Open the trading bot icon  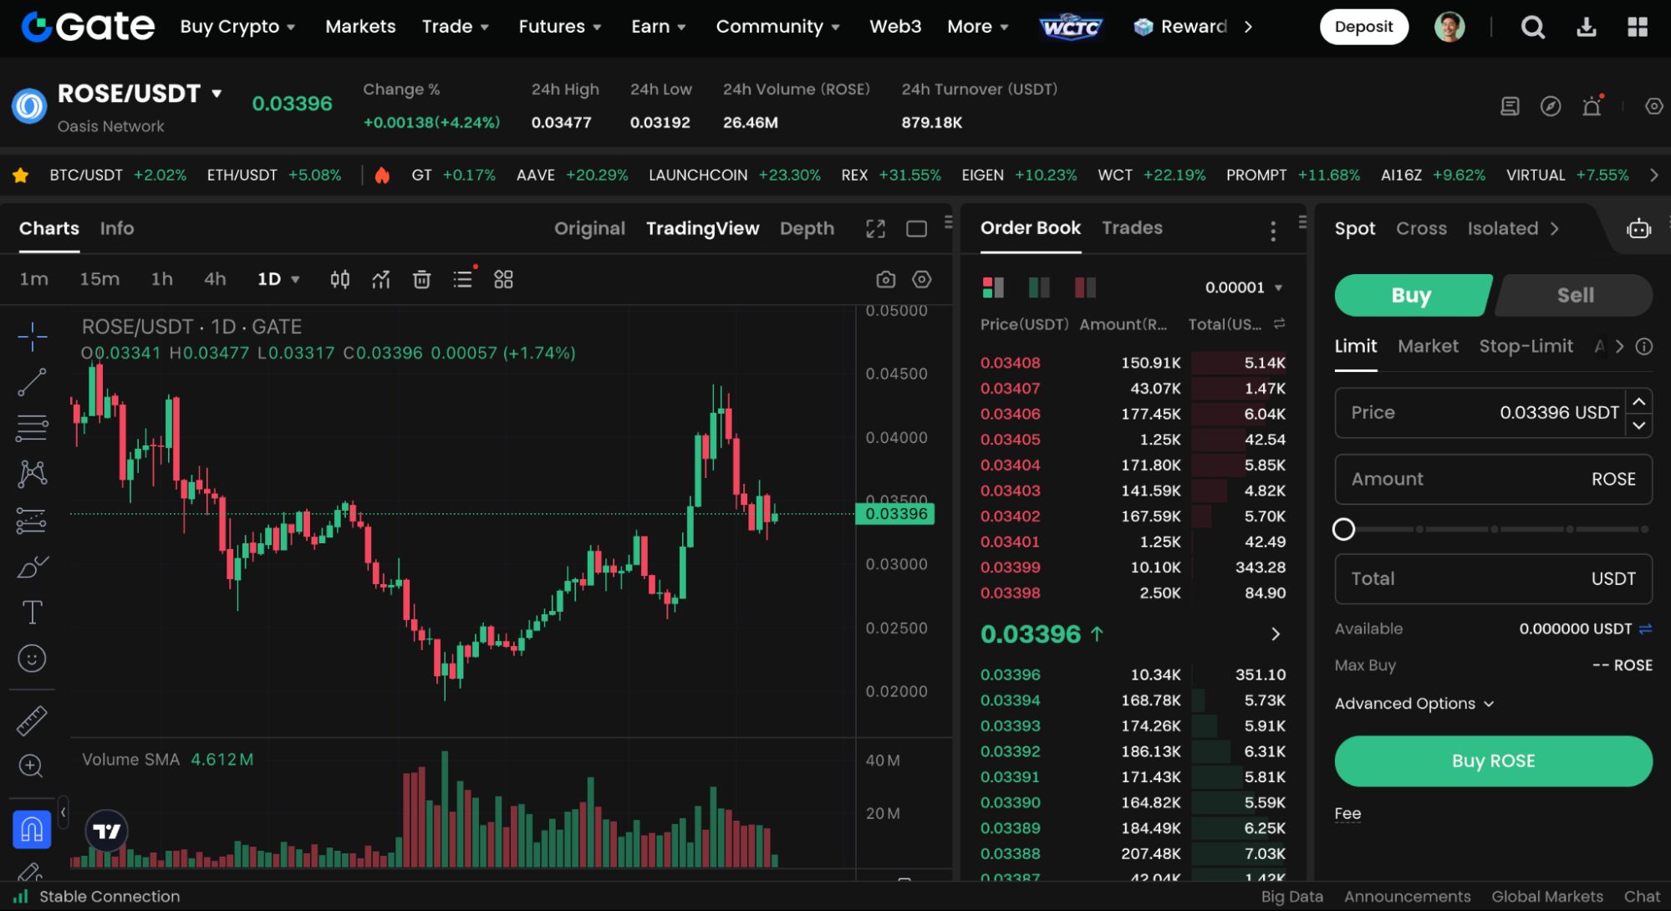click(x=1638, y=229)
